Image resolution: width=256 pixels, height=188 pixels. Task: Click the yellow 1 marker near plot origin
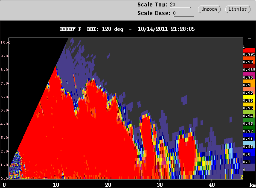tap(11, 177)
